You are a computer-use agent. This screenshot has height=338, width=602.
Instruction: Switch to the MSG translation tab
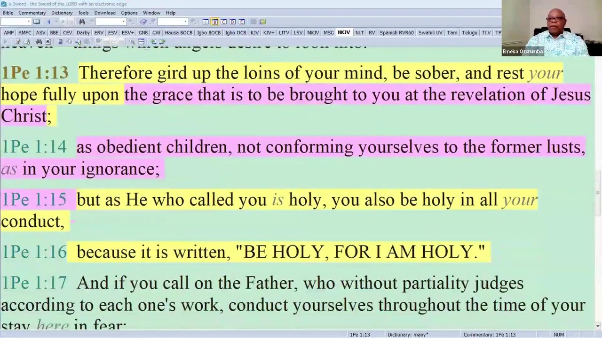[329, 33]
